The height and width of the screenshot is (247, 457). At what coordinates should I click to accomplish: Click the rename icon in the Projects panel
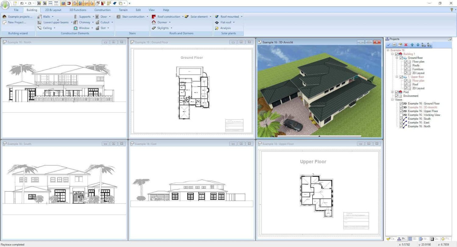pos(395,44)
